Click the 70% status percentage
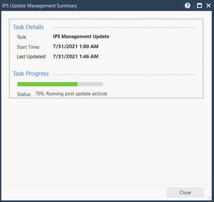 tap(40, 94)
